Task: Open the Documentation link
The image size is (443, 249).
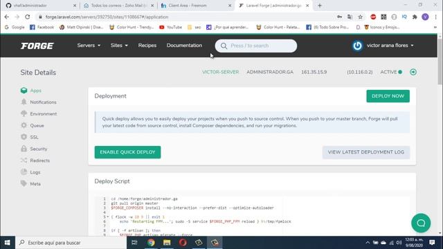Action: point(184,46)
